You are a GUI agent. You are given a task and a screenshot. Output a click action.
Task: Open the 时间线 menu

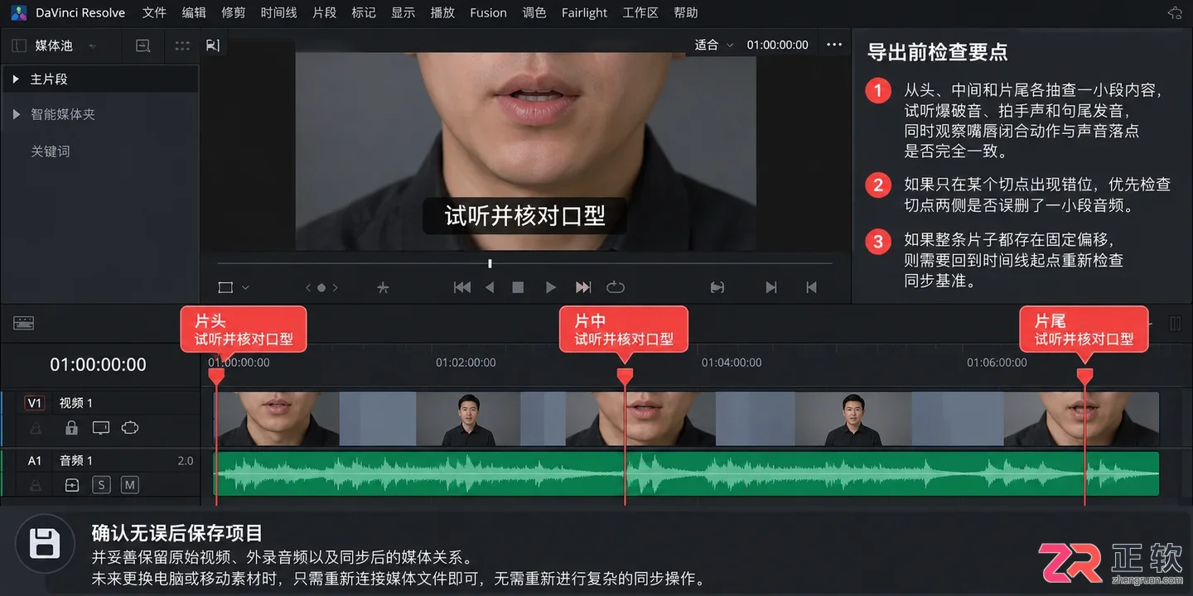pos(278,12)
